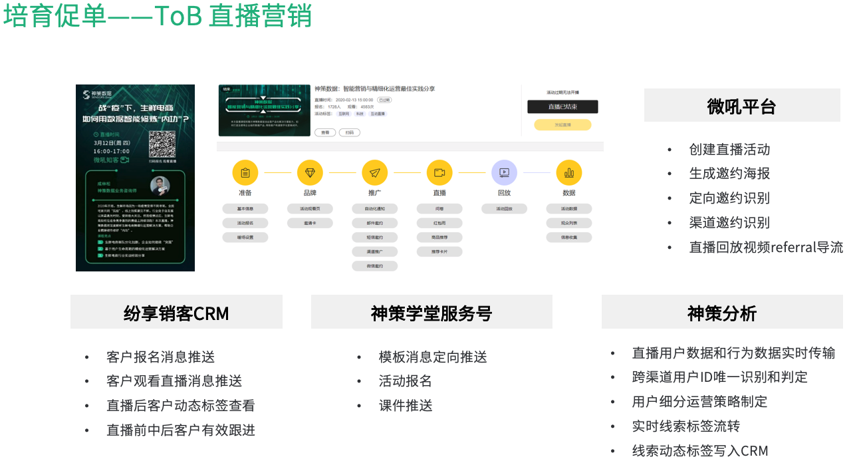
Task: Open the 信息收集 pill
Action: (569, 237)
